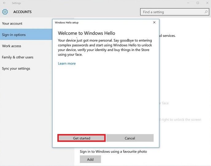Click the magnifier icon in the search box
211x166 pixels.
coord(206,12)
